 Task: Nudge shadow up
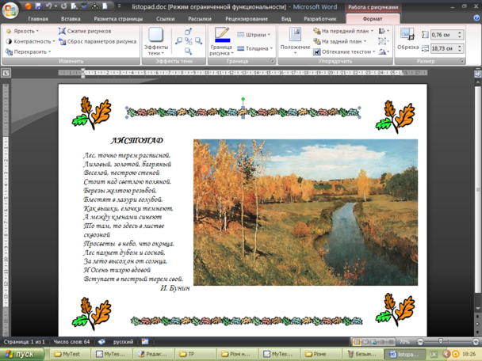pos(189,32)
